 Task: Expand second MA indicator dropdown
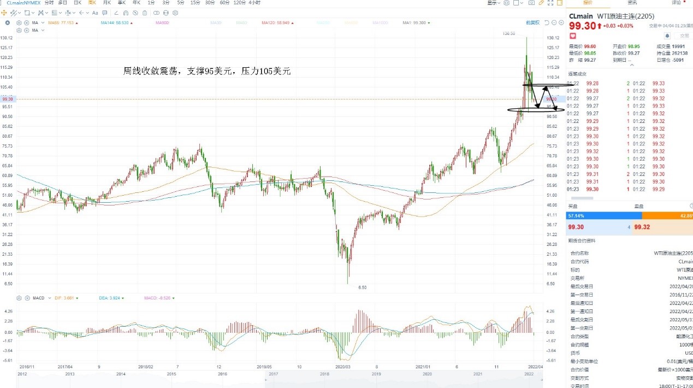tap(43, 31)
